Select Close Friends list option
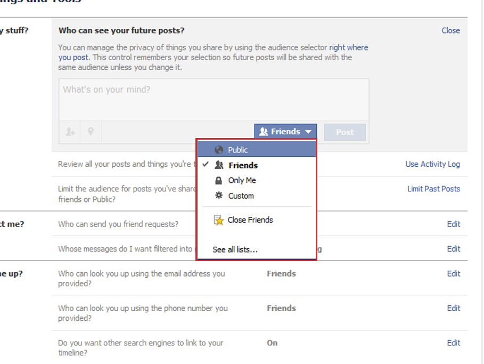This screenshot has width=484, height=364. (257, 220)
